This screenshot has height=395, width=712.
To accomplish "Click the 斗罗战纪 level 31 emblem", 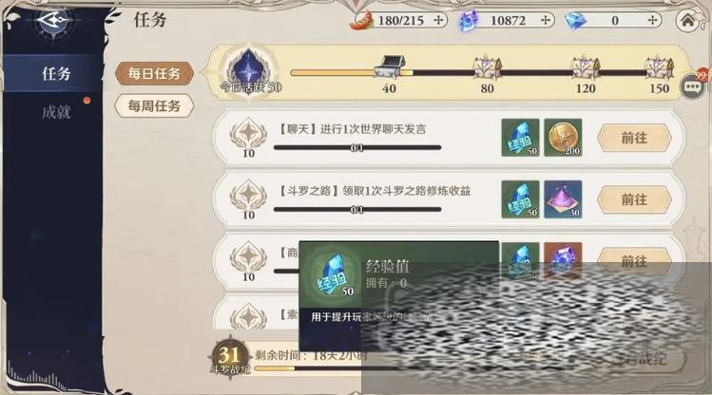I will coord(230,357).
